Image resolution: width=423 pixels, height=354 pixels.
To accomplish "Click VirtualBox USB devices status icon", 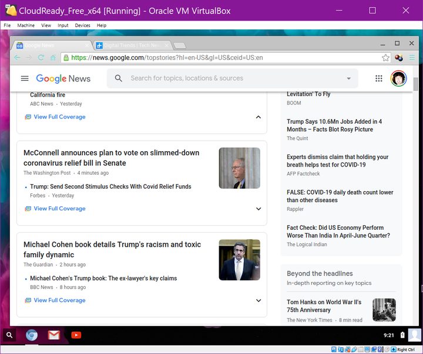I will tap(354, 349).
